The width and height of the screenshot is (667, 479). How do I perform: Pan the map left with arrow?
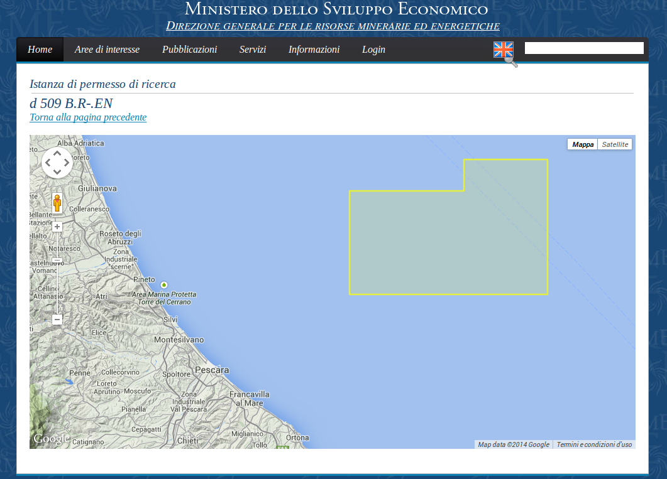(x=48, y=163)
